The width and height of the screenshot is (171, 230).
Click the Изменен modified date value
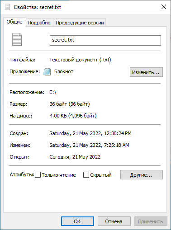point(89,145)
